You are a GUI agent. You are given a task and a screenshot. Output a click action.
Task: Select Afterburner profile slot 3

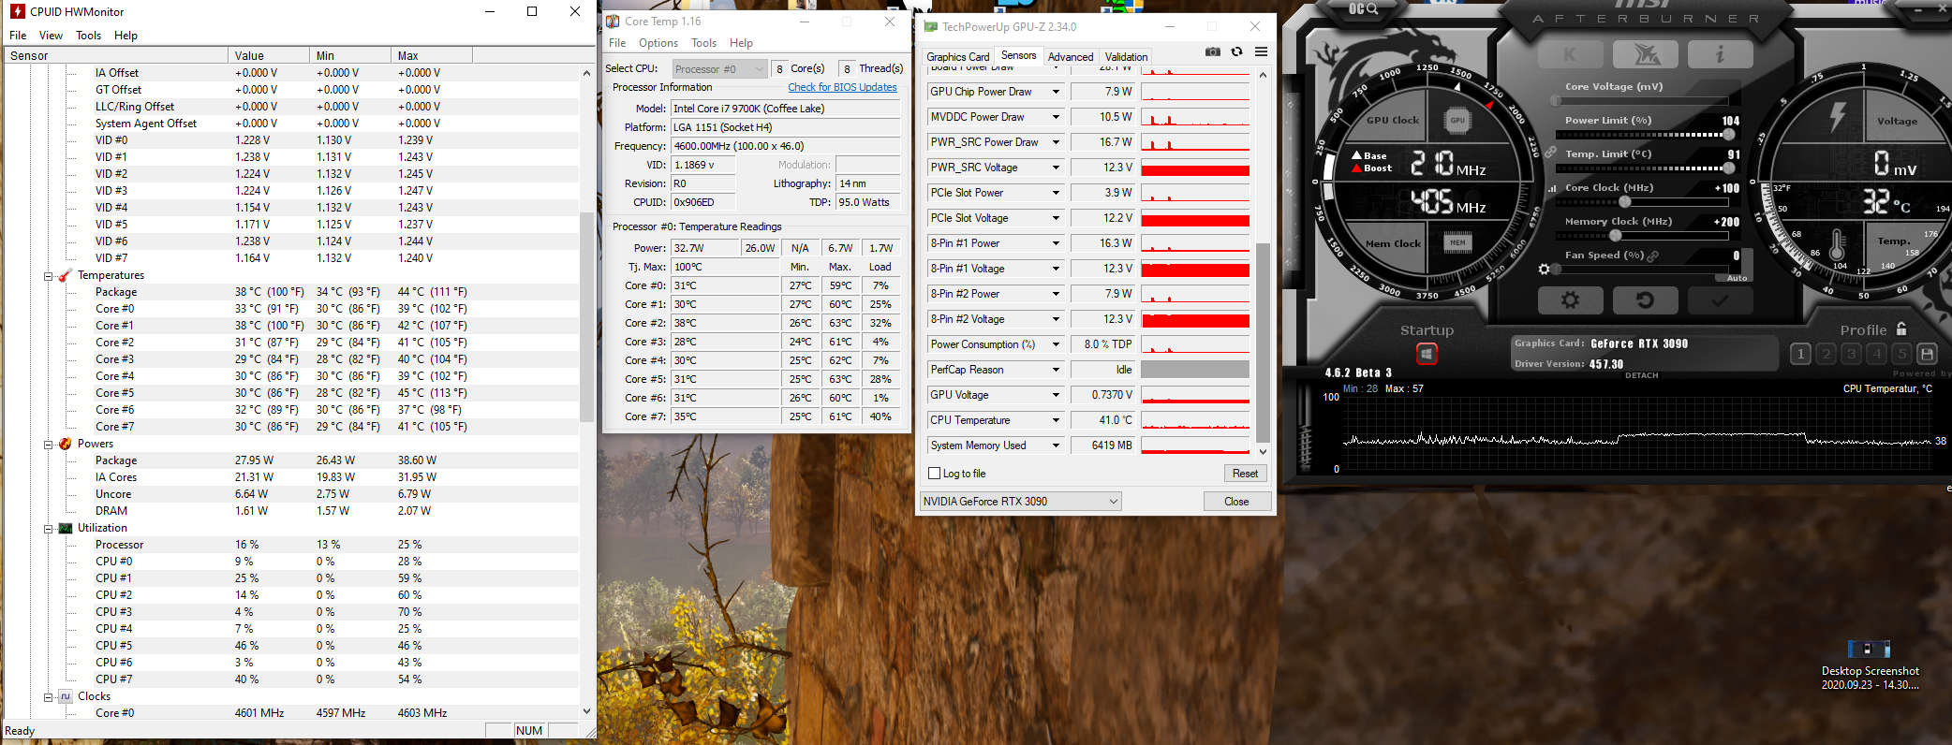(x=1851, y=354)
